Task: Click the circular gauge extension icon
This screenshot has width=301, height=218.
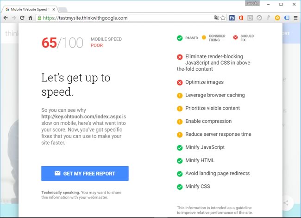Action: tap(259, 18)
